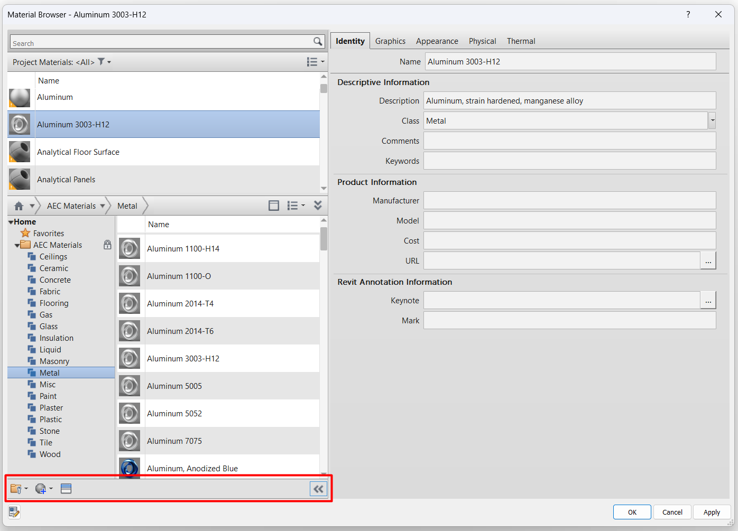Toggle the library tree panel icon
738x531 pixels.
click(274, 206)
